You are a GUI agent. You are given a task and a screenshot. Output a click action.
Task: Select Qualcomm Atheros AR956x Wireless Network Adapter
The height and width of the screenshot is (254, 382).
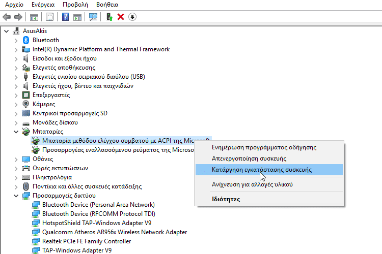(115, 232)
